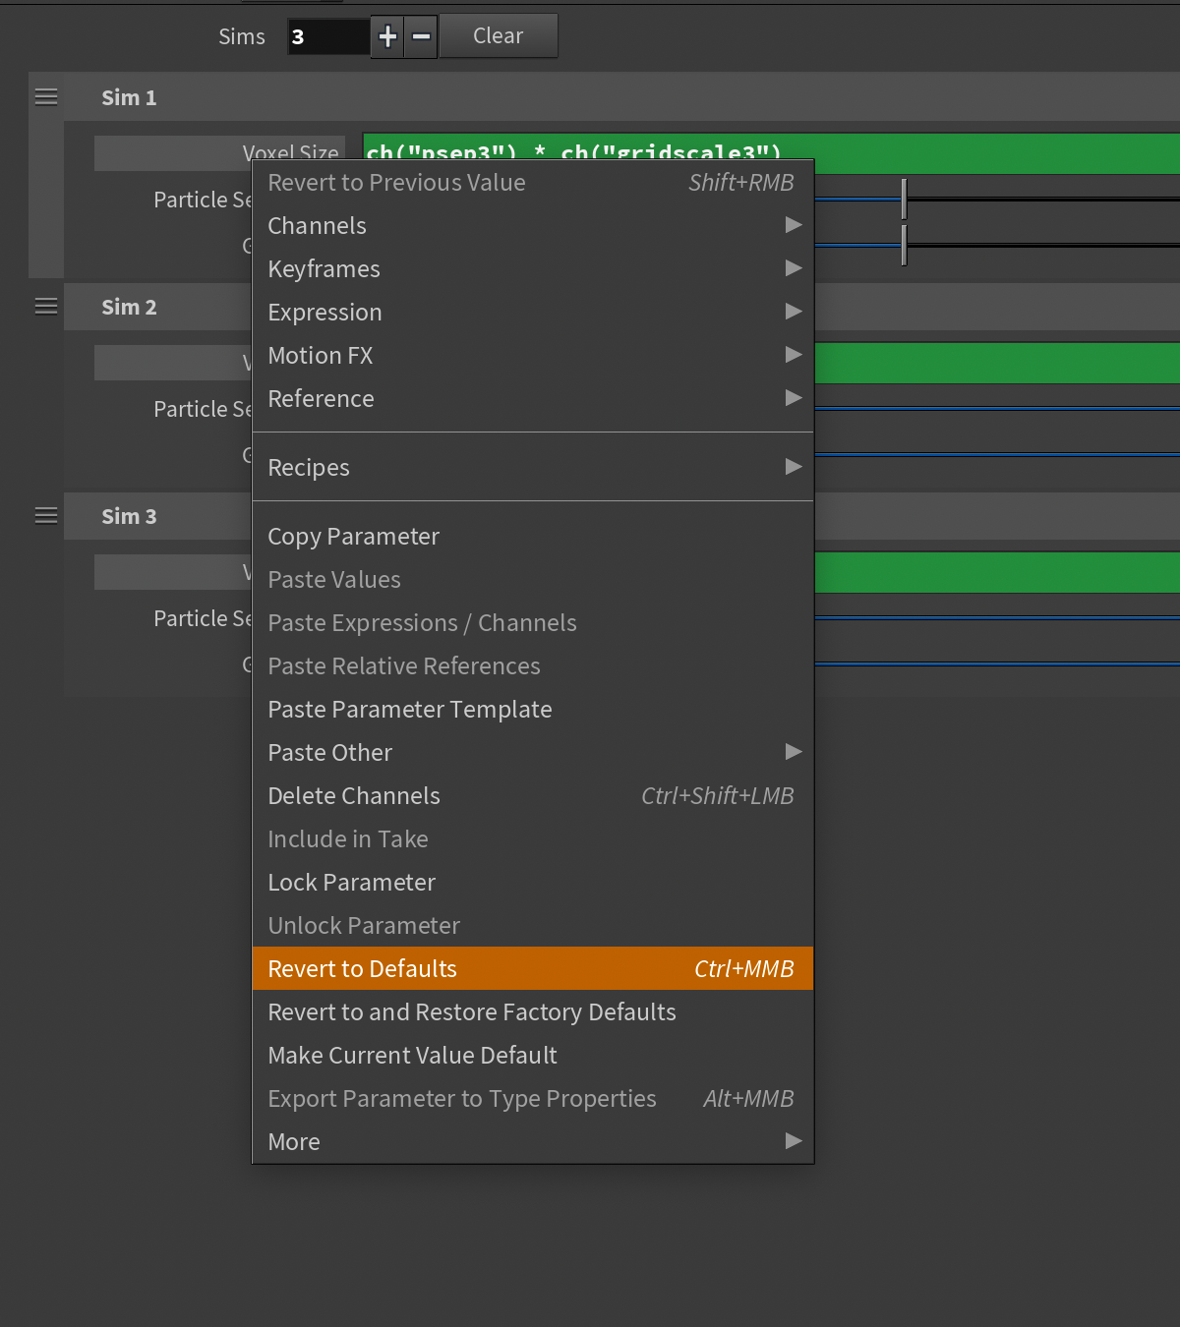Expand the Motion FX submenu
The height and width of the screenshot is (1327, 1180).
[532, 356]
